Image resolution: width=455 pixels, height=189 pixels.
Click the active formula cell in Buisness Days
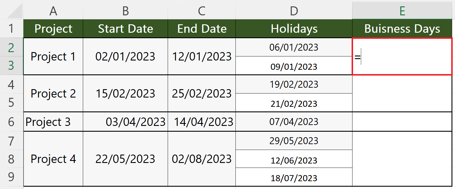coord(402,56)
